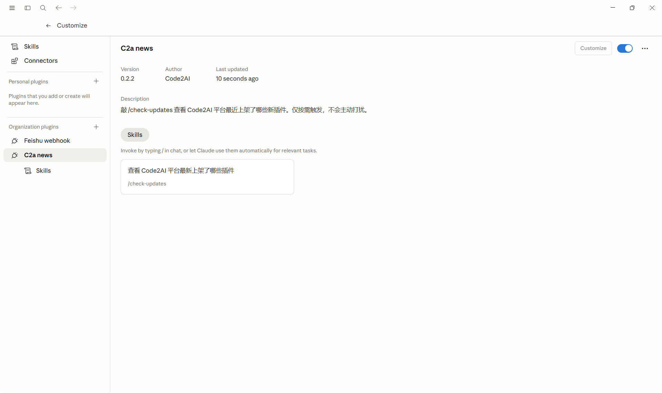Viewport: 662px width, 393px height.
Task: Select the C2a news plugin in sidebar
Action: pyautogui.click(x=55, y=155)
